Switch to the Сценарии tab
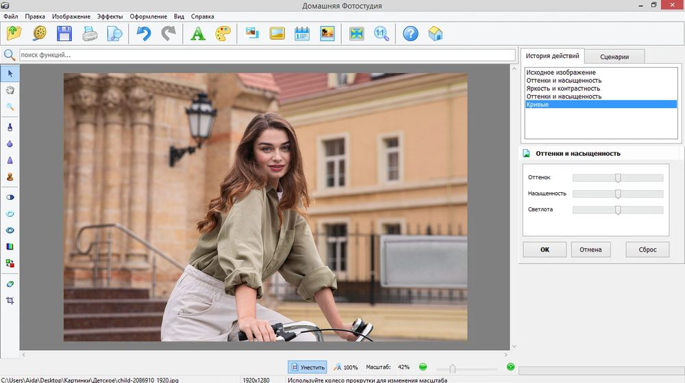This screenshot has height=383, width=685. 614,57
